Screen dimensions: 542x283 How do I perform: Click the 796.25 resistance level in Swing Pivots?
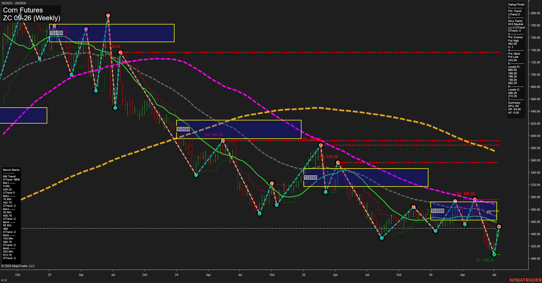tap(512, 77)
